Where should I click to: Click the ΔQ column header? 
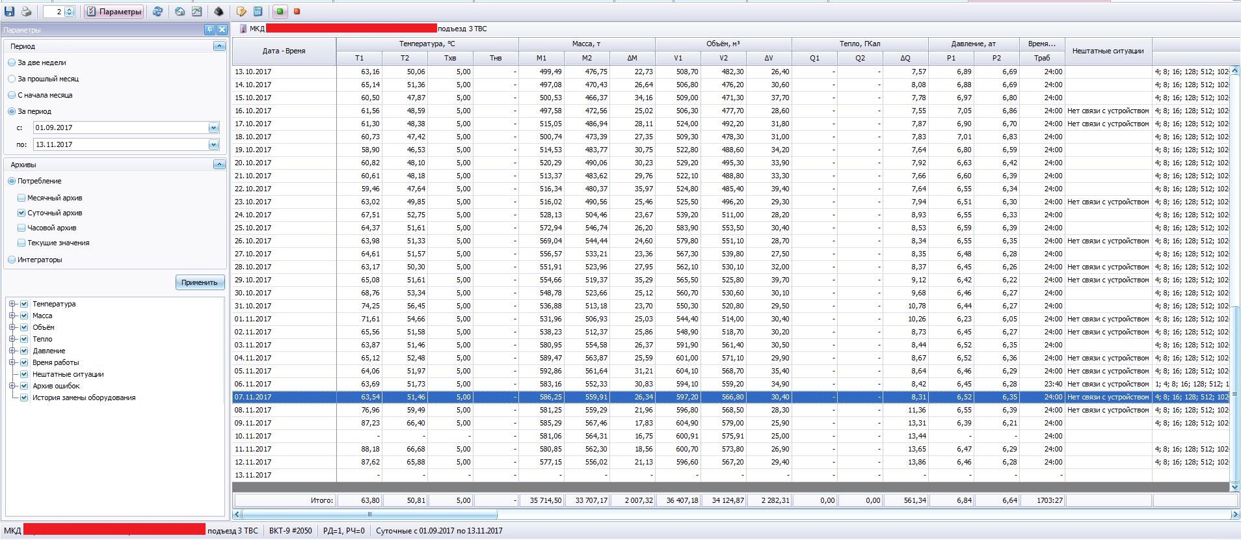[905, 58]
